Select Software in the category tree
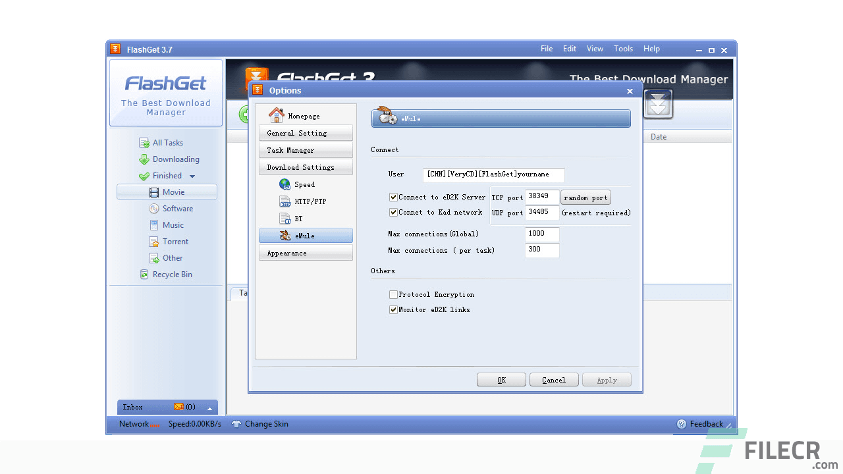 (178, 209)
